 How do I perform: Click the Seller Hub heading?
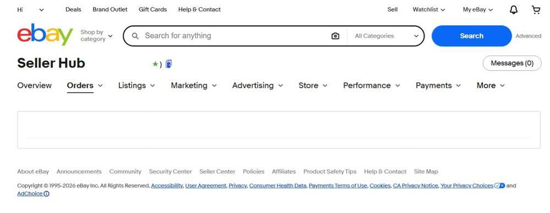point(51,63)
